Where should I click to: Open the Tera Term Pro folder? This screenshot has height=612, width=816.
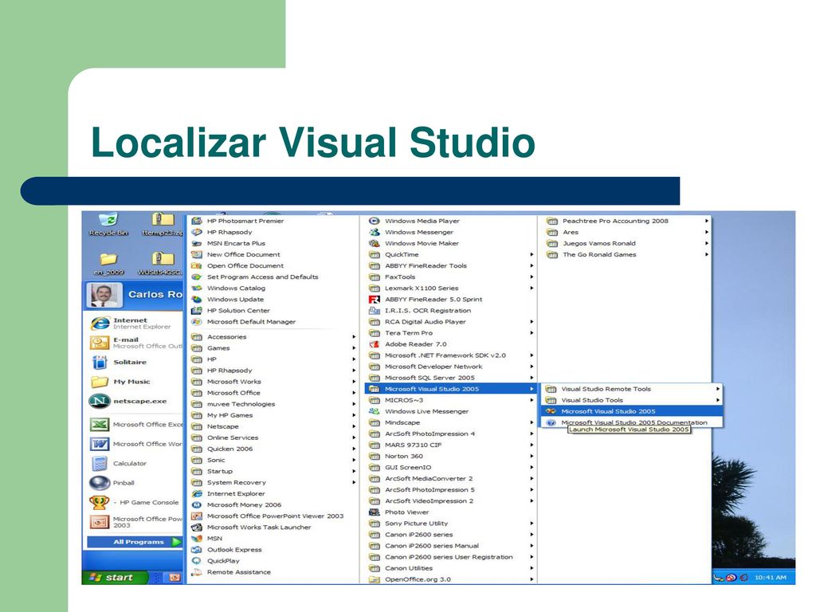point(451,333)
